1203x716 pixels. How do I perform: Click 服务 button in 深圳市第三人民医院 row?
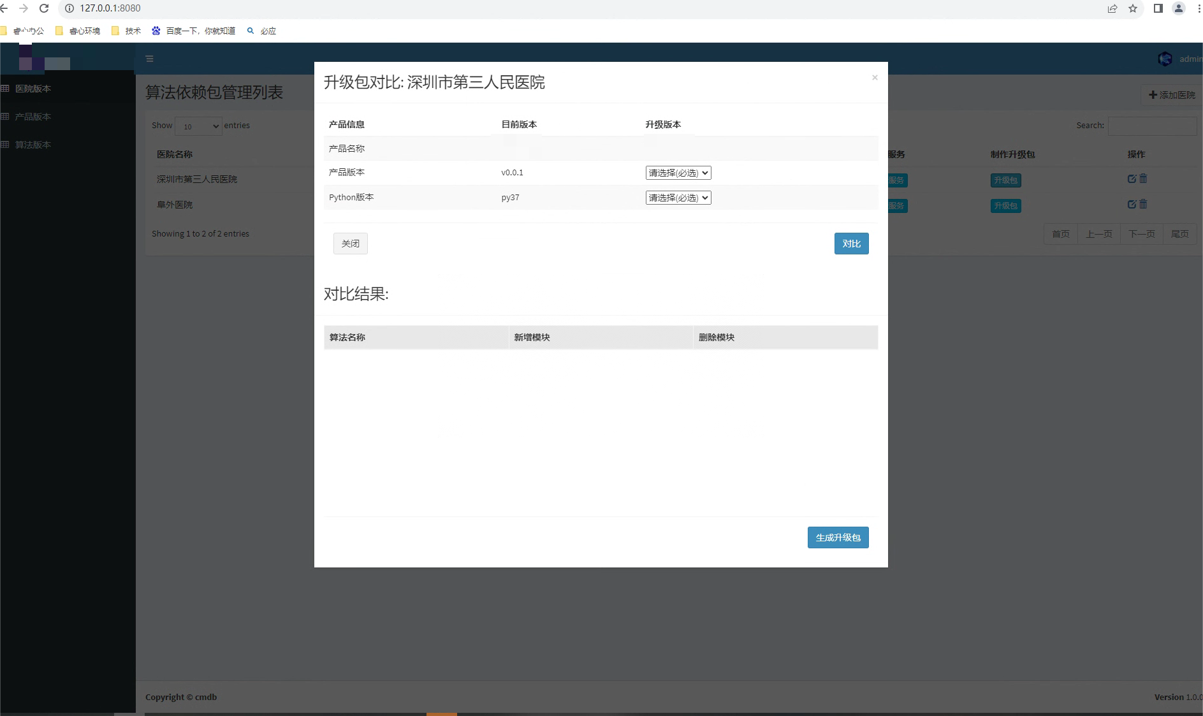pos(898,180)
